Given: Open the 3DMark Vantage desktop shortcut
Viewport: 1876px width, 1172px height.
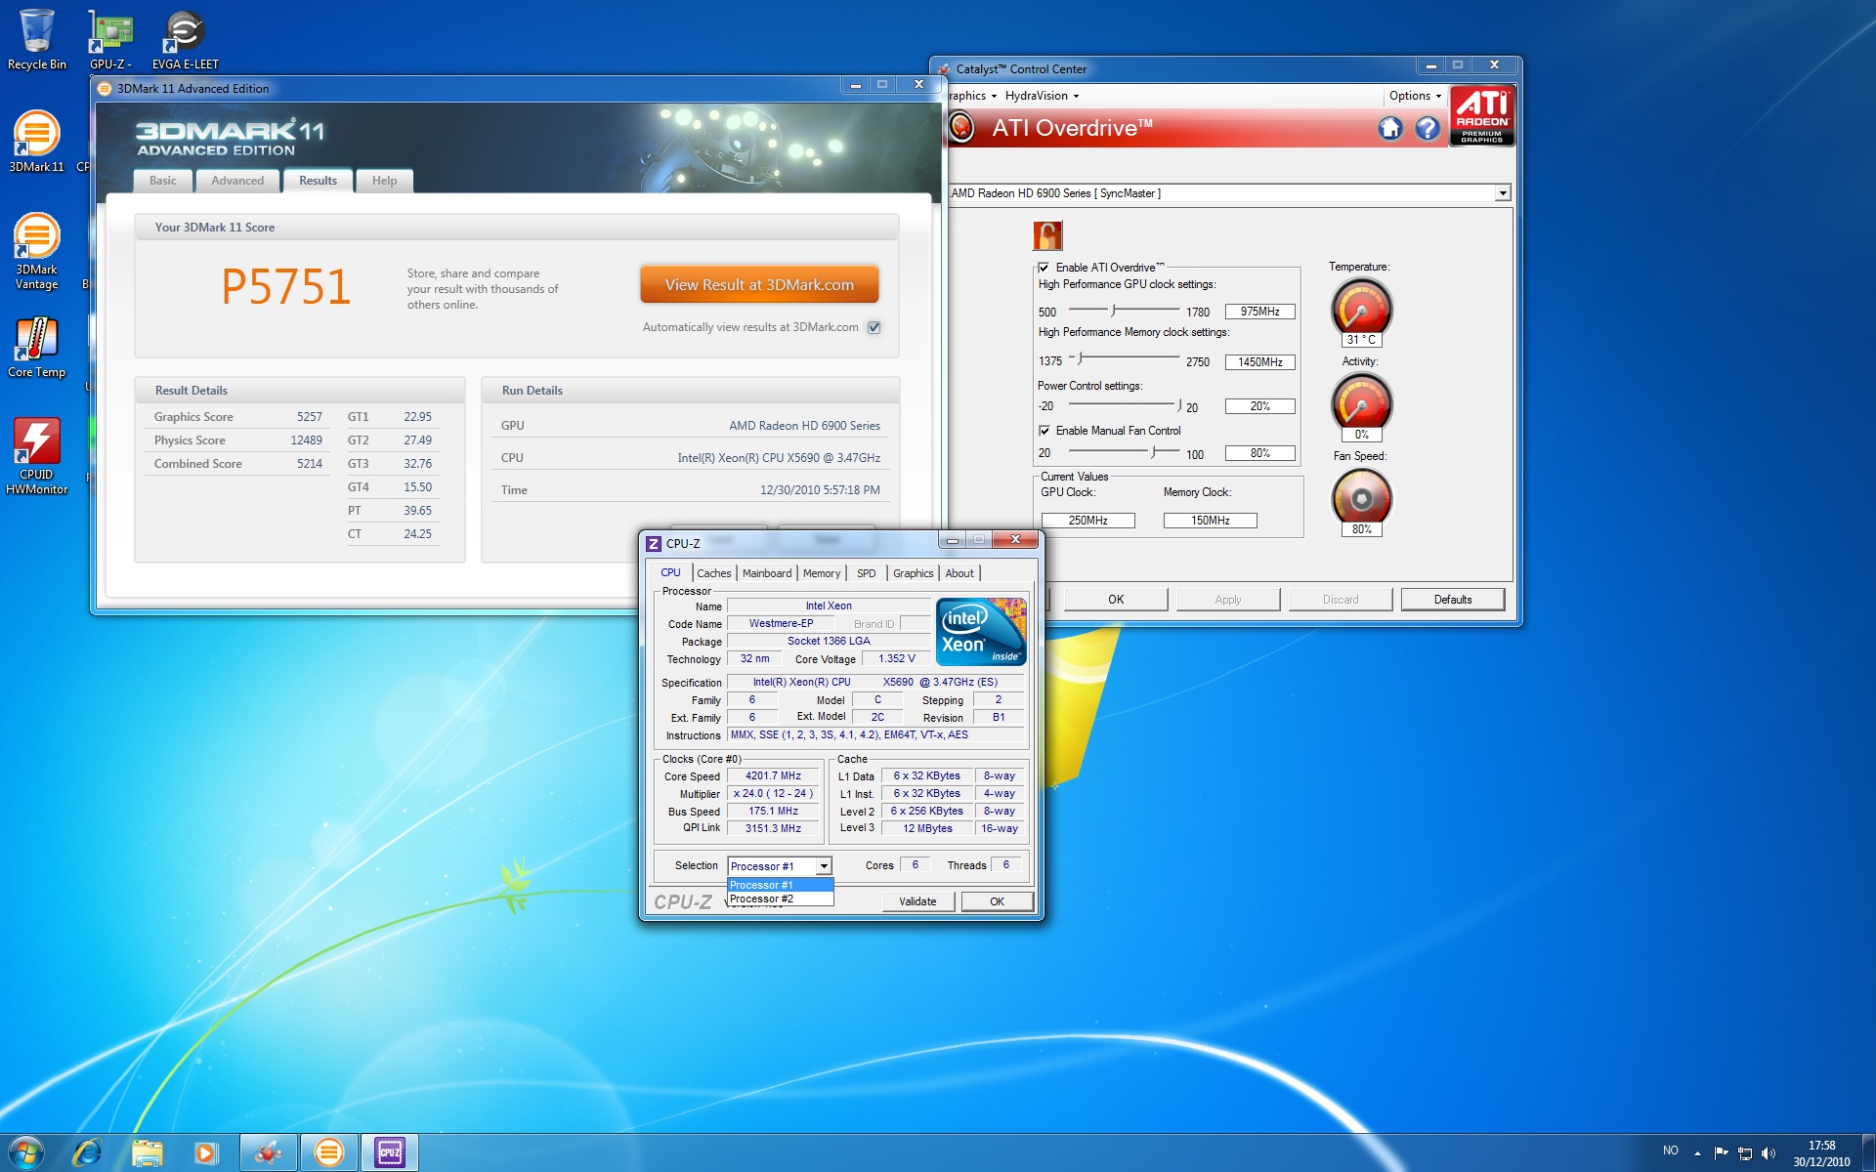Looking at the screenshot, I should [x=36, y=251].
